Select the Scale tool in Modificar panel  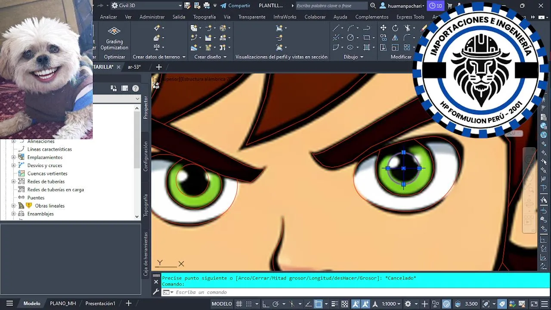coord(395,47)
